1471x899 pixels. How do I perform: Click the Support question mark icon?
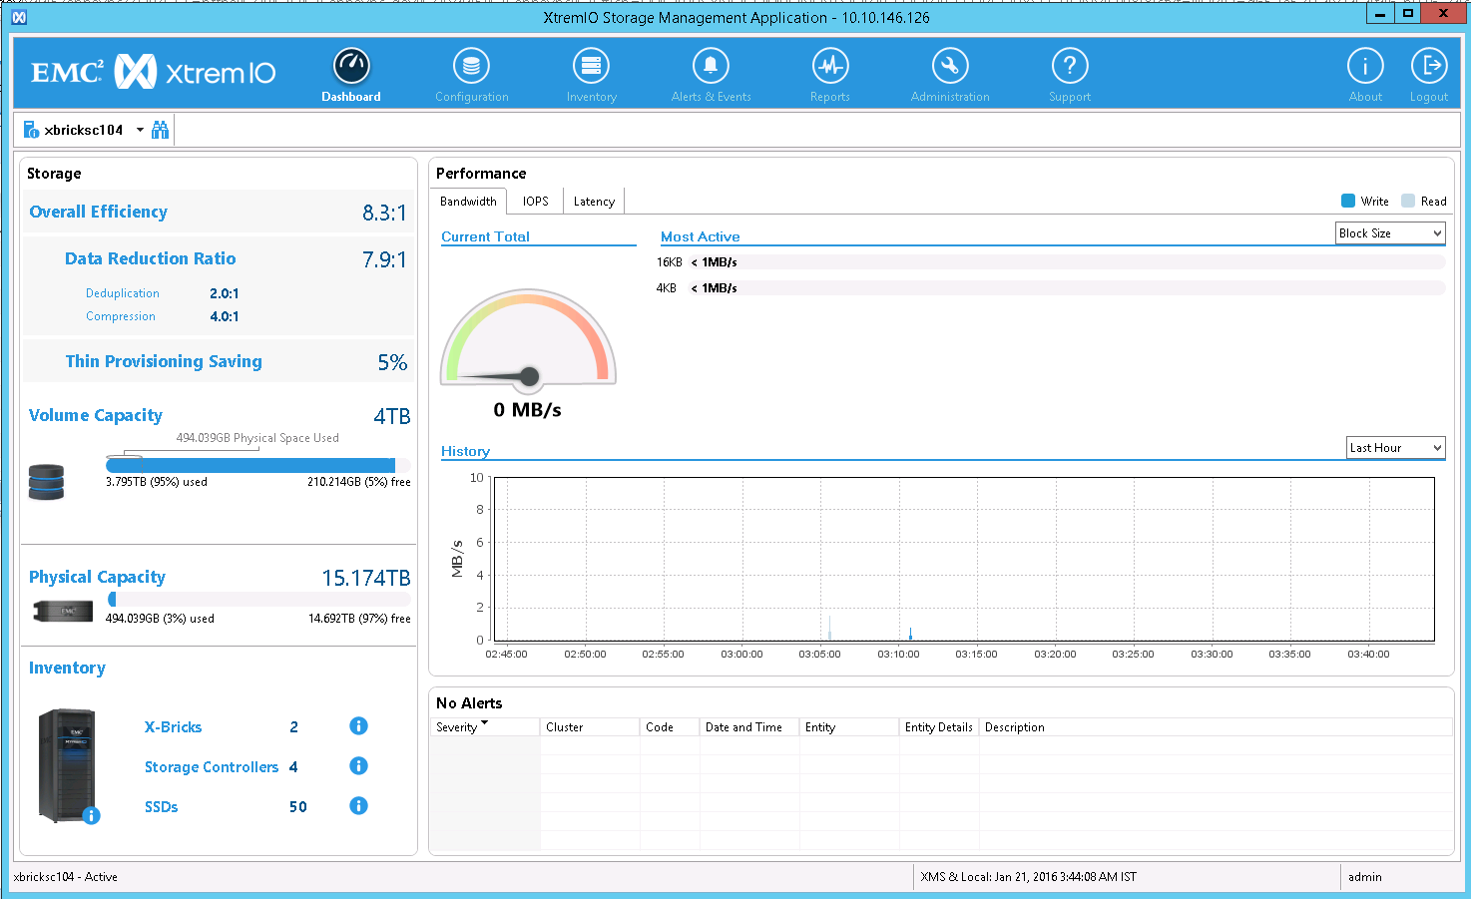[x=1070, y=67]
